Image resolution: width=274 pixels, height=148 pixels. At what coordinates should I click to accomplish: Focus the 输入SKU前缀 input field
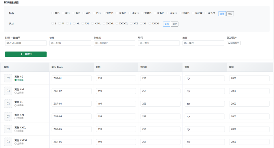click(x=26, y=43)
